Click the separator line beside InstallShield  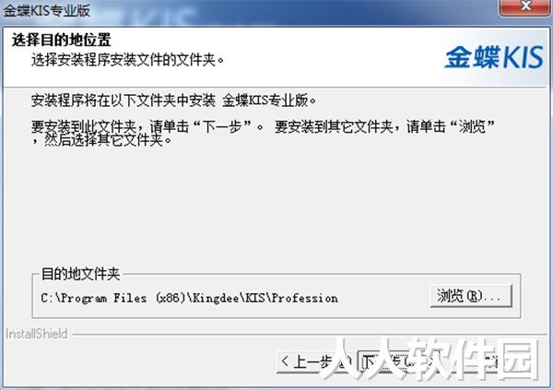[x=310, y=335]
